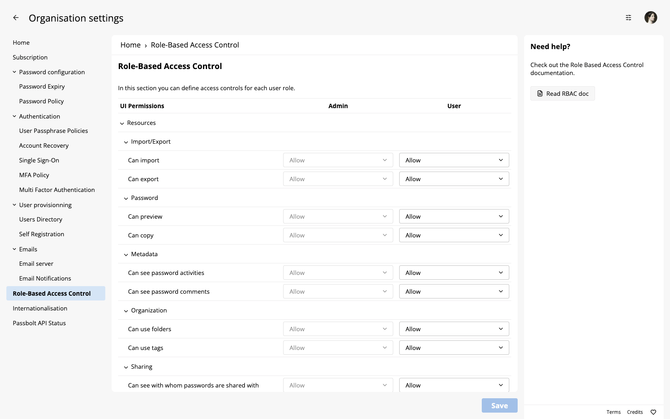670x419 pixels.
Task: Collapse the Metadata group
Action: (126, 255)
